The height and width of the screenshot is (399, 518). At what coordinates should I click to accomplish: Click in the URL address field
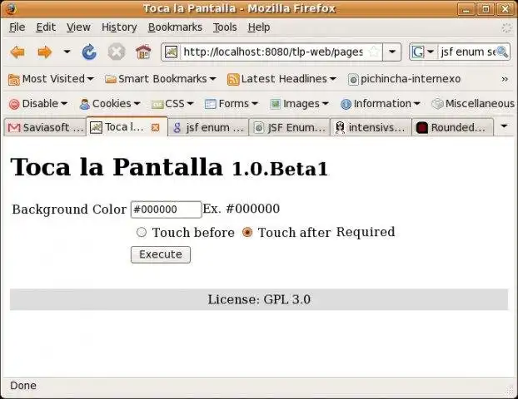273,52
